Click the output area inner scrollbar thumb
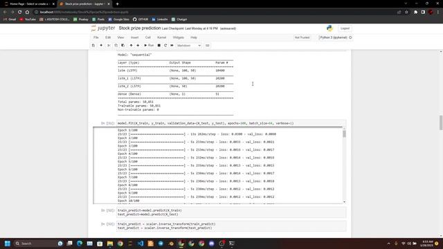This screenshot has width=443, height=249. click(x=344, y=133)
